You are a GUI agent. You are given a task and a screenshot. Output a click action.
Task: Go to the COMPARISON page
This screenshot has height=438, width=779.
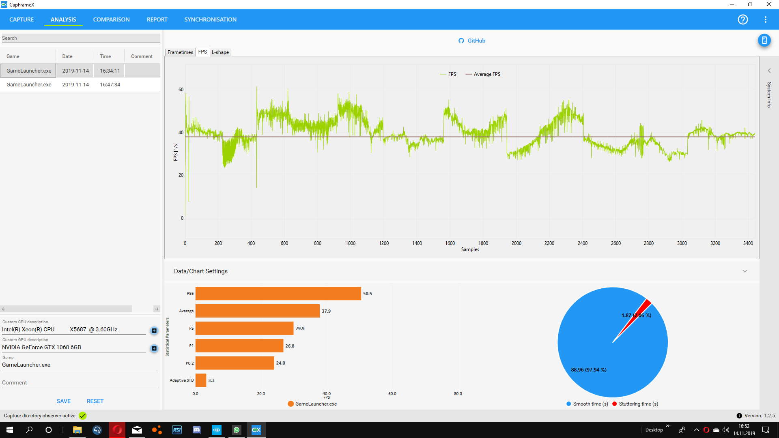pyautogui.click(x=111, y=19)
